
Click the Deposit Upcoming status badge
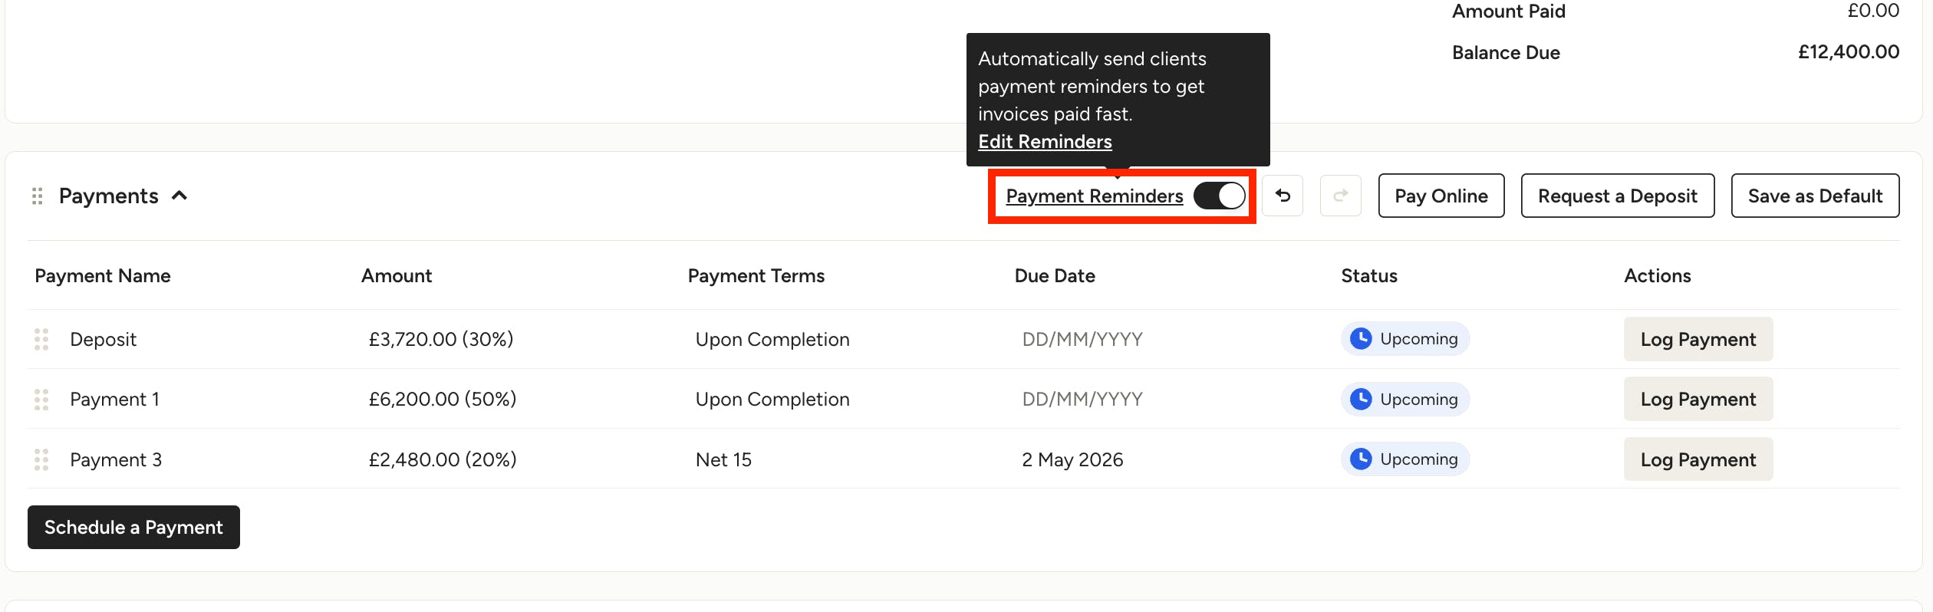point(1404,339)
